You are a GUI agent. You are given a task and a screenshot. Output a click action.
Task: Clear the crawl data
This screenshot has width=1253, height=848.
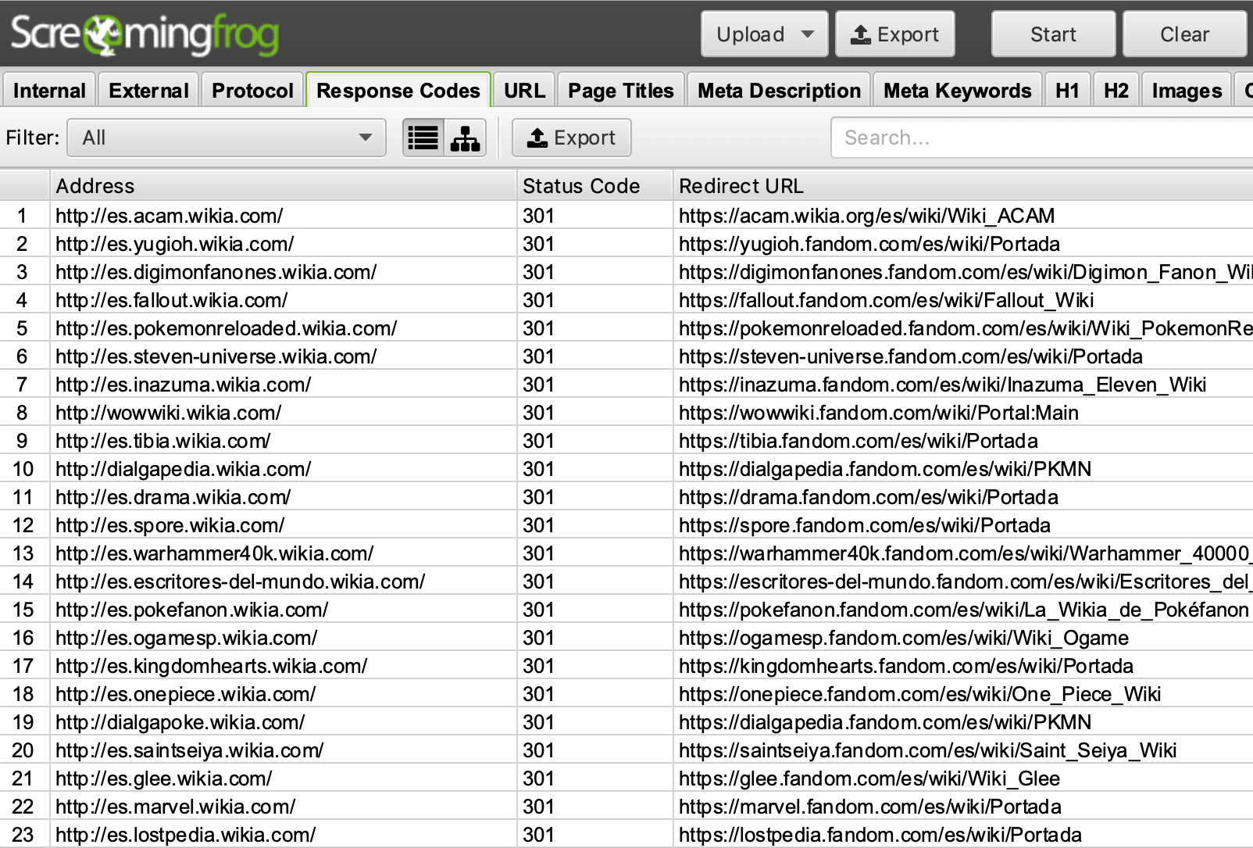click(x=1183, y=34)
